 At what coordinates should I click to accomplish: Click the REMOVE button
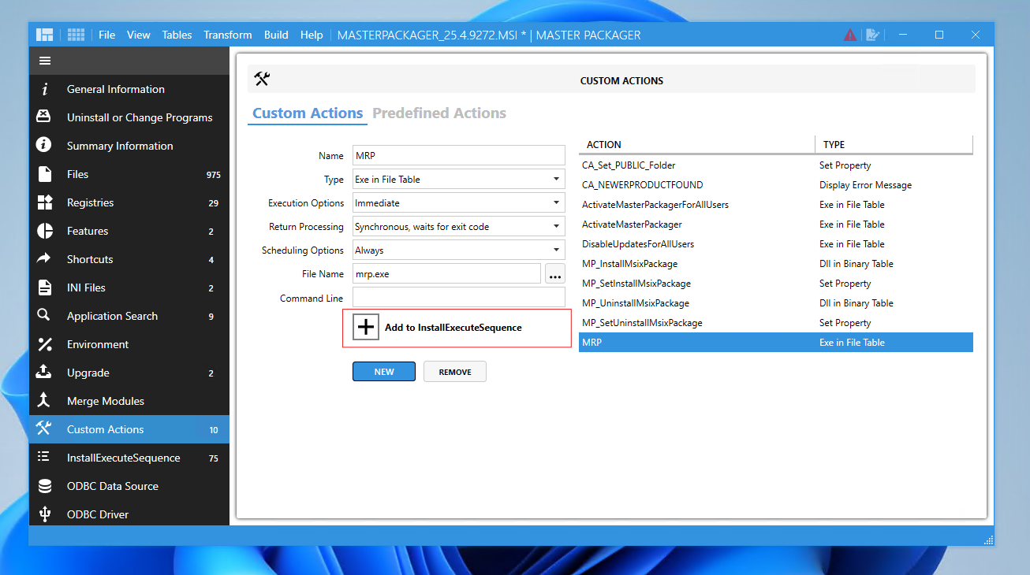click(x=455, y=372)
